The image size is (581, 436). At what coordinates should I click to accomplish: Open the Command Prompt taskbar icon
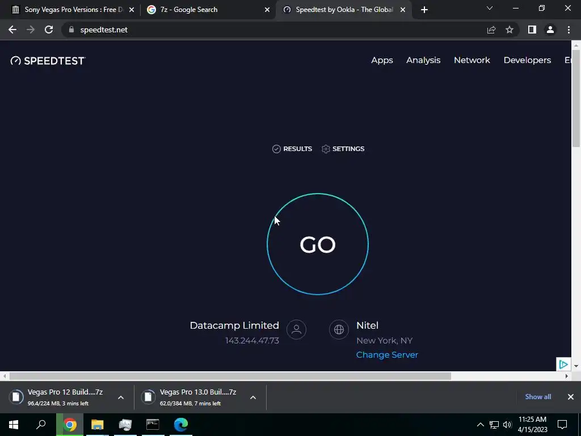point(153,425)
